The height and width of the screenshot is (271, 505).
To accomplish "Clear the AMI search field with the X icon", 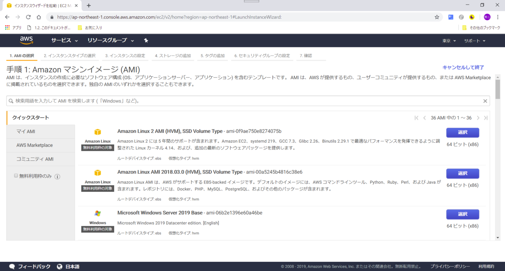I will click(x=485, y=101).
